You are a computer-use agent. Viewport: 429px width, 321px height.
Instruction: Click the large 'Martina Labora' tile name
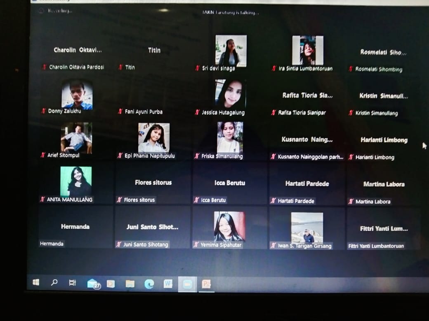click(x=384, y=184)
